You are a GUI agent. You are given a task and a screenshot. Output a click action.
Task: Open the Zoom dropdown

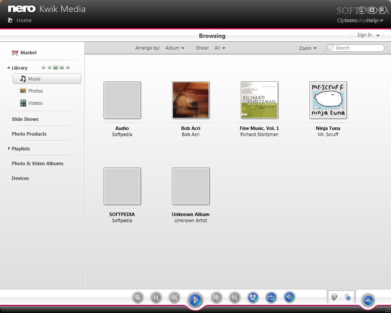pyautogui.click(x=308, y=48)
